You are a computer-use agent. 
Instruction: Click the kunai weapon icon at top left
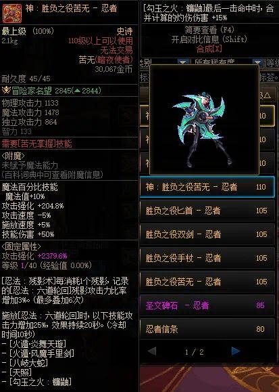11,13
